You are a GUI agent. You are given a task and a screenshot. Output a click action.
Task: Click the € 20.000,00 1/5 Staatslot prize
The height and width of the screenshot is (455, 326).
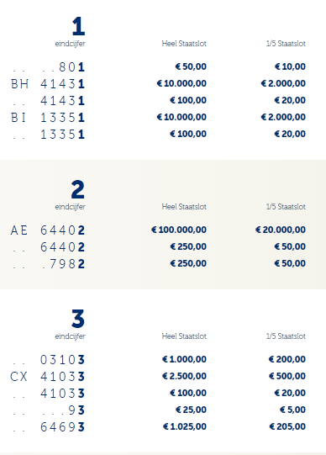[x=281, y=230]
